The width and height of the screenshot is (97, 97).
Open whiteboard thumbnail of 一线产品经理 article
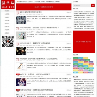click(21, 35)
